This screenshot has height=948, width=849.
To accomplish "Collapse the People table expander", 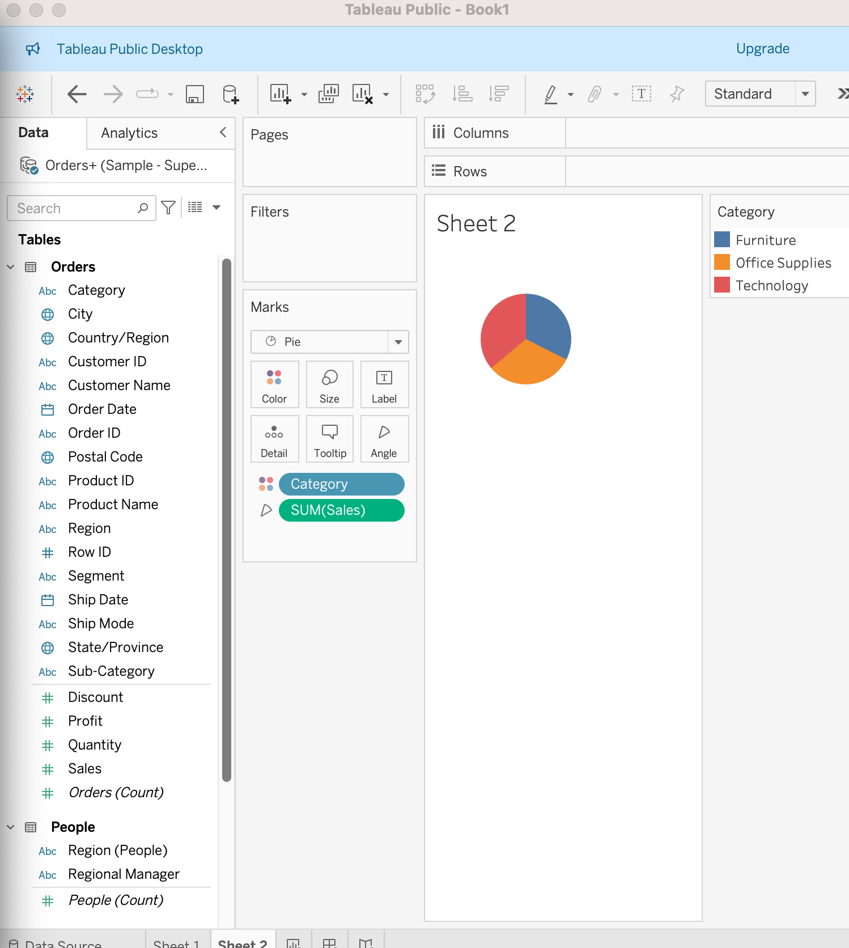I will click(10, 827).
